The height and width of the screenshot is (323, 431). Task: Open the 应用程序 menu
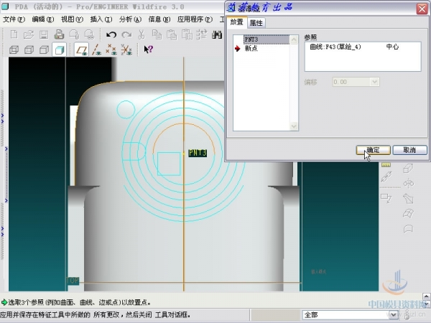coord(195,19)
